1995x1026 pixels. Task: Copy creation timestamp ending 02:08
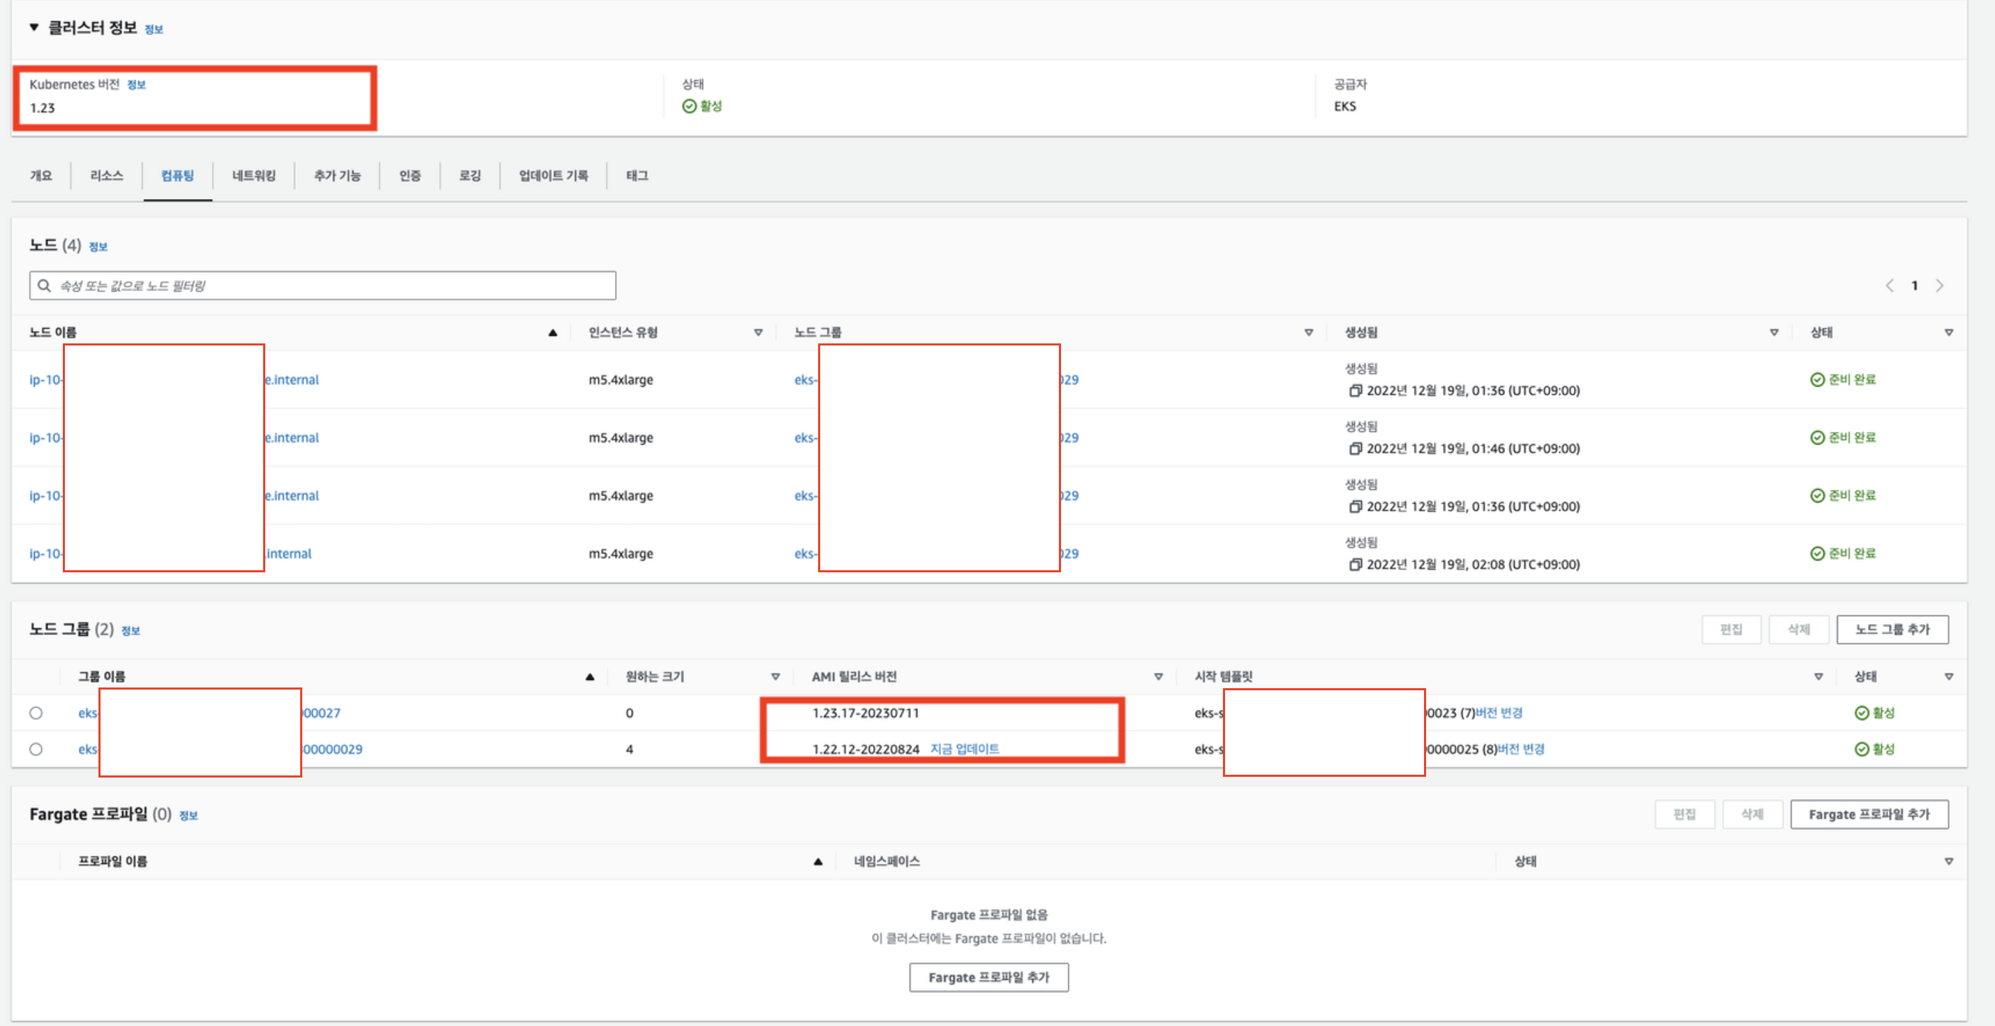[x=1354, y=565]
